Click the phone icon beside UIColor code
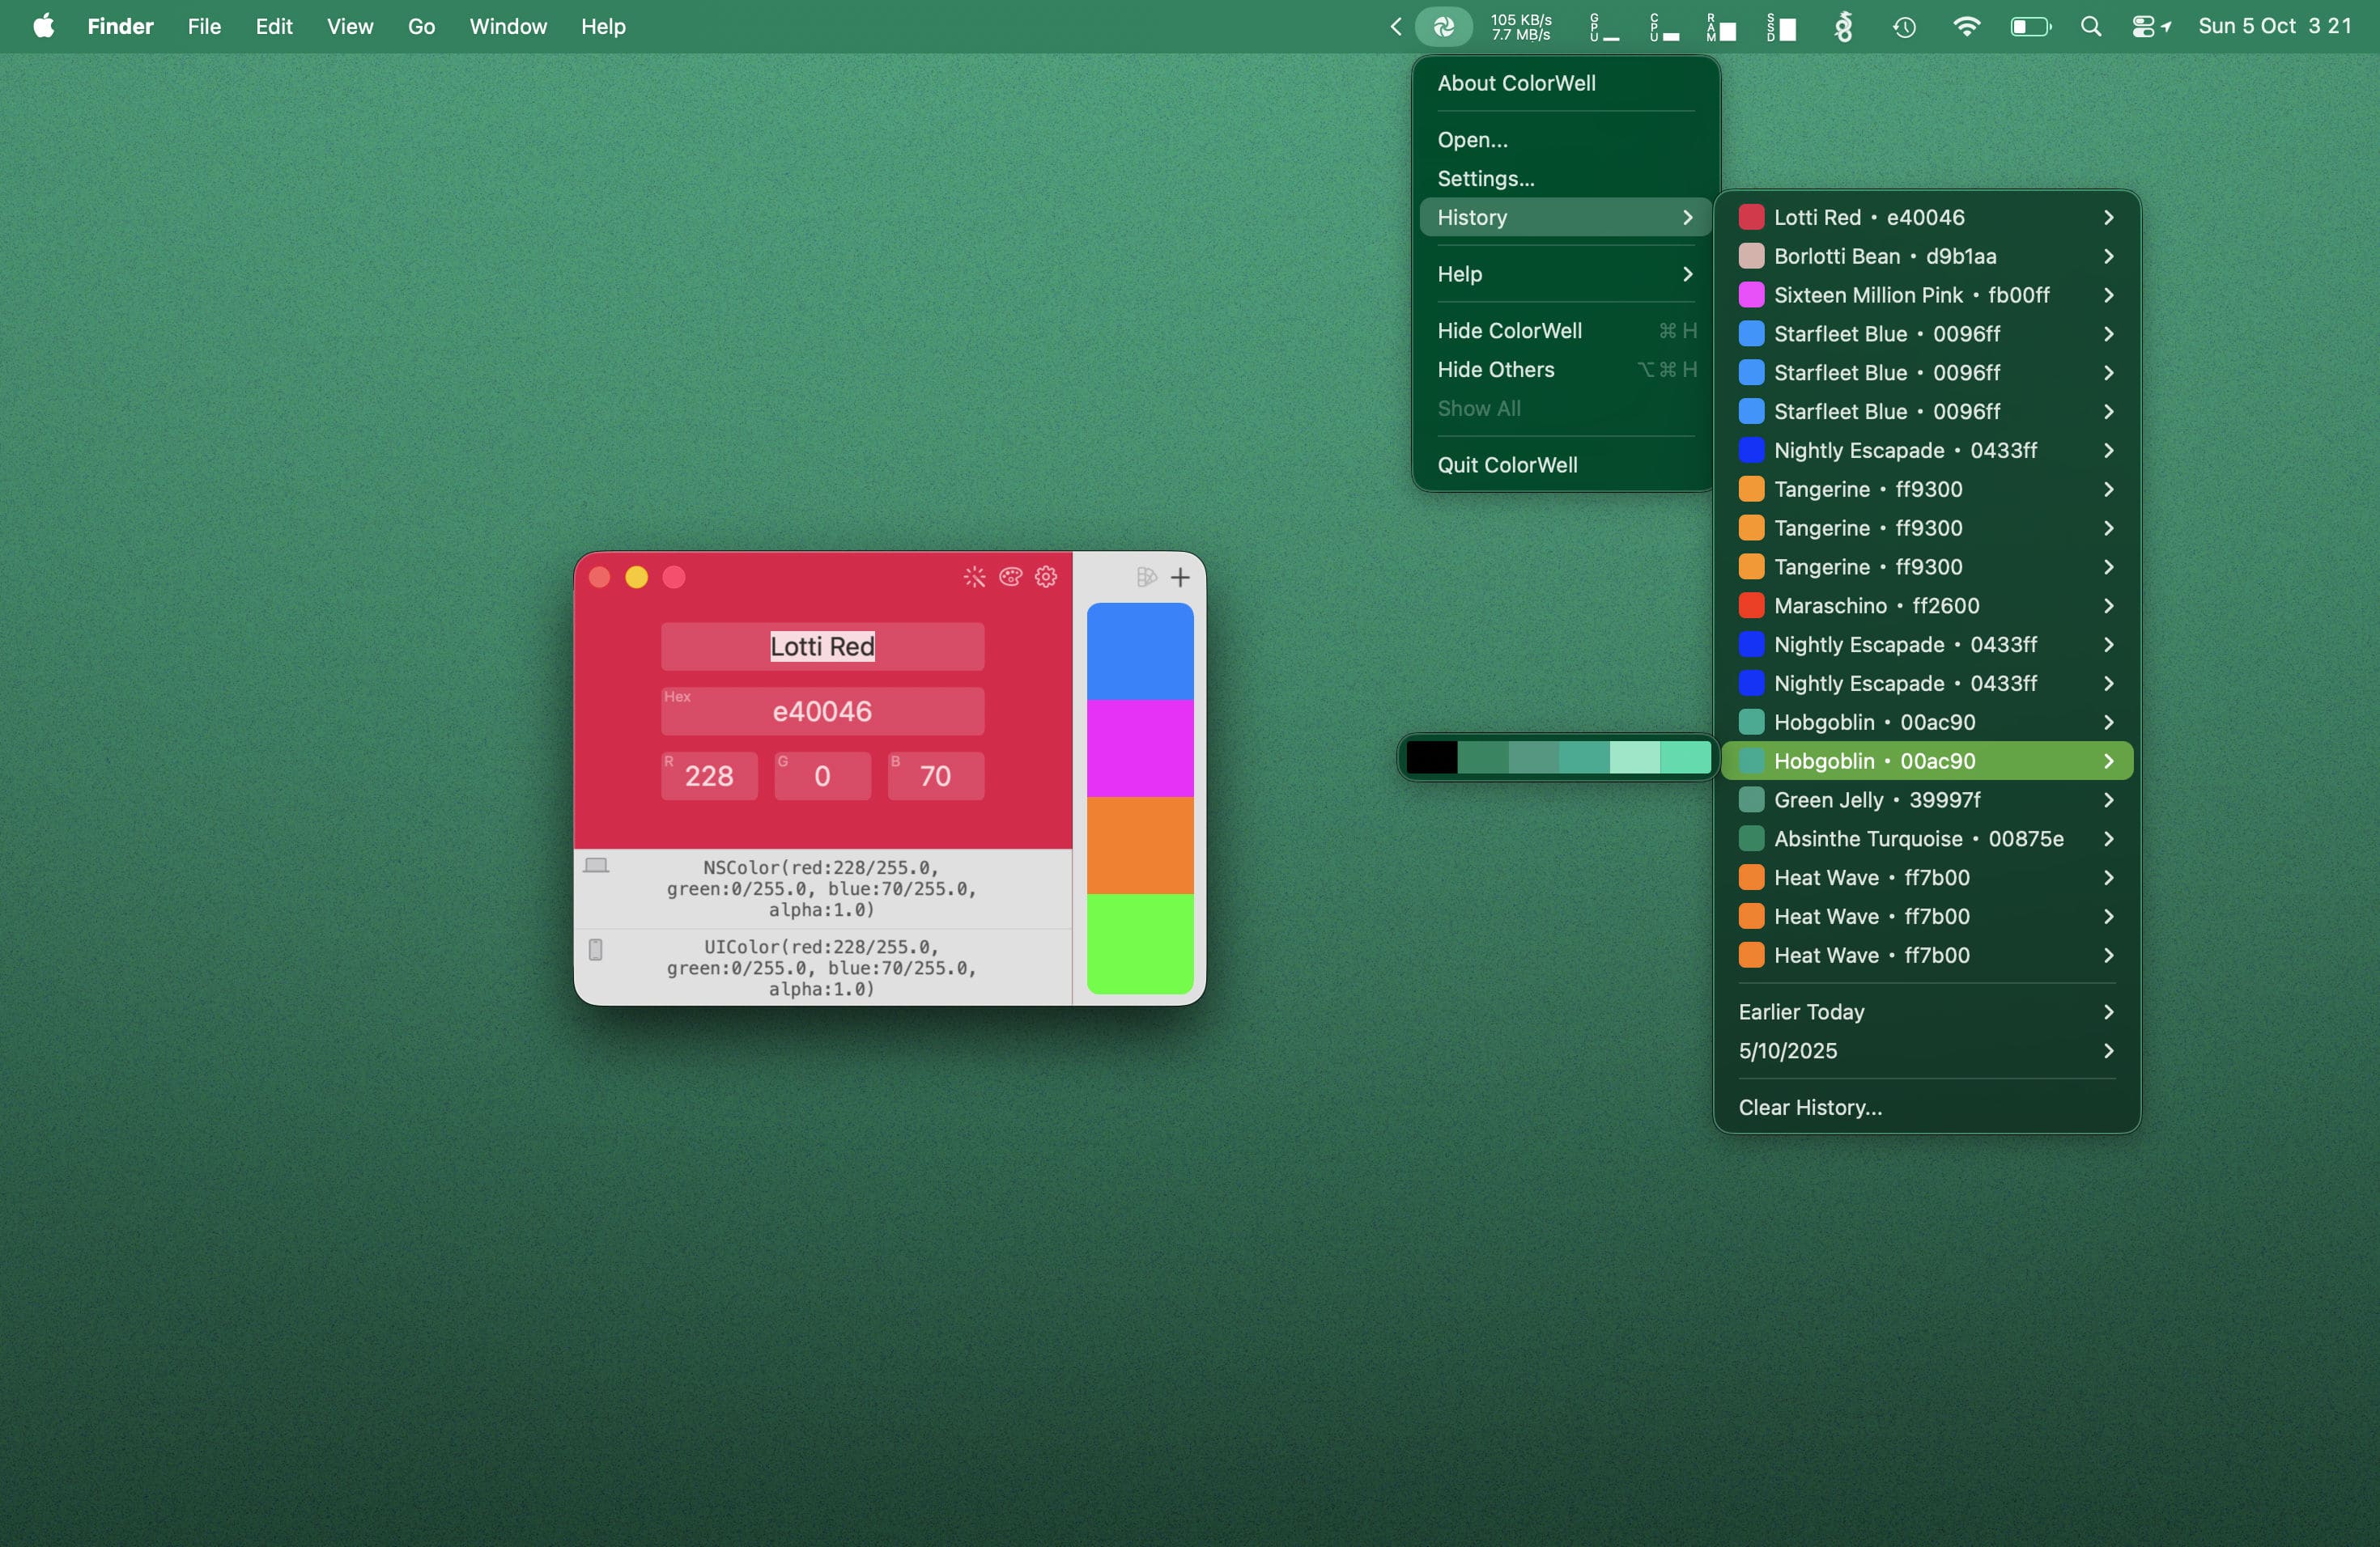This screenshot has height=1547, width=2380. tap(596, 949)
